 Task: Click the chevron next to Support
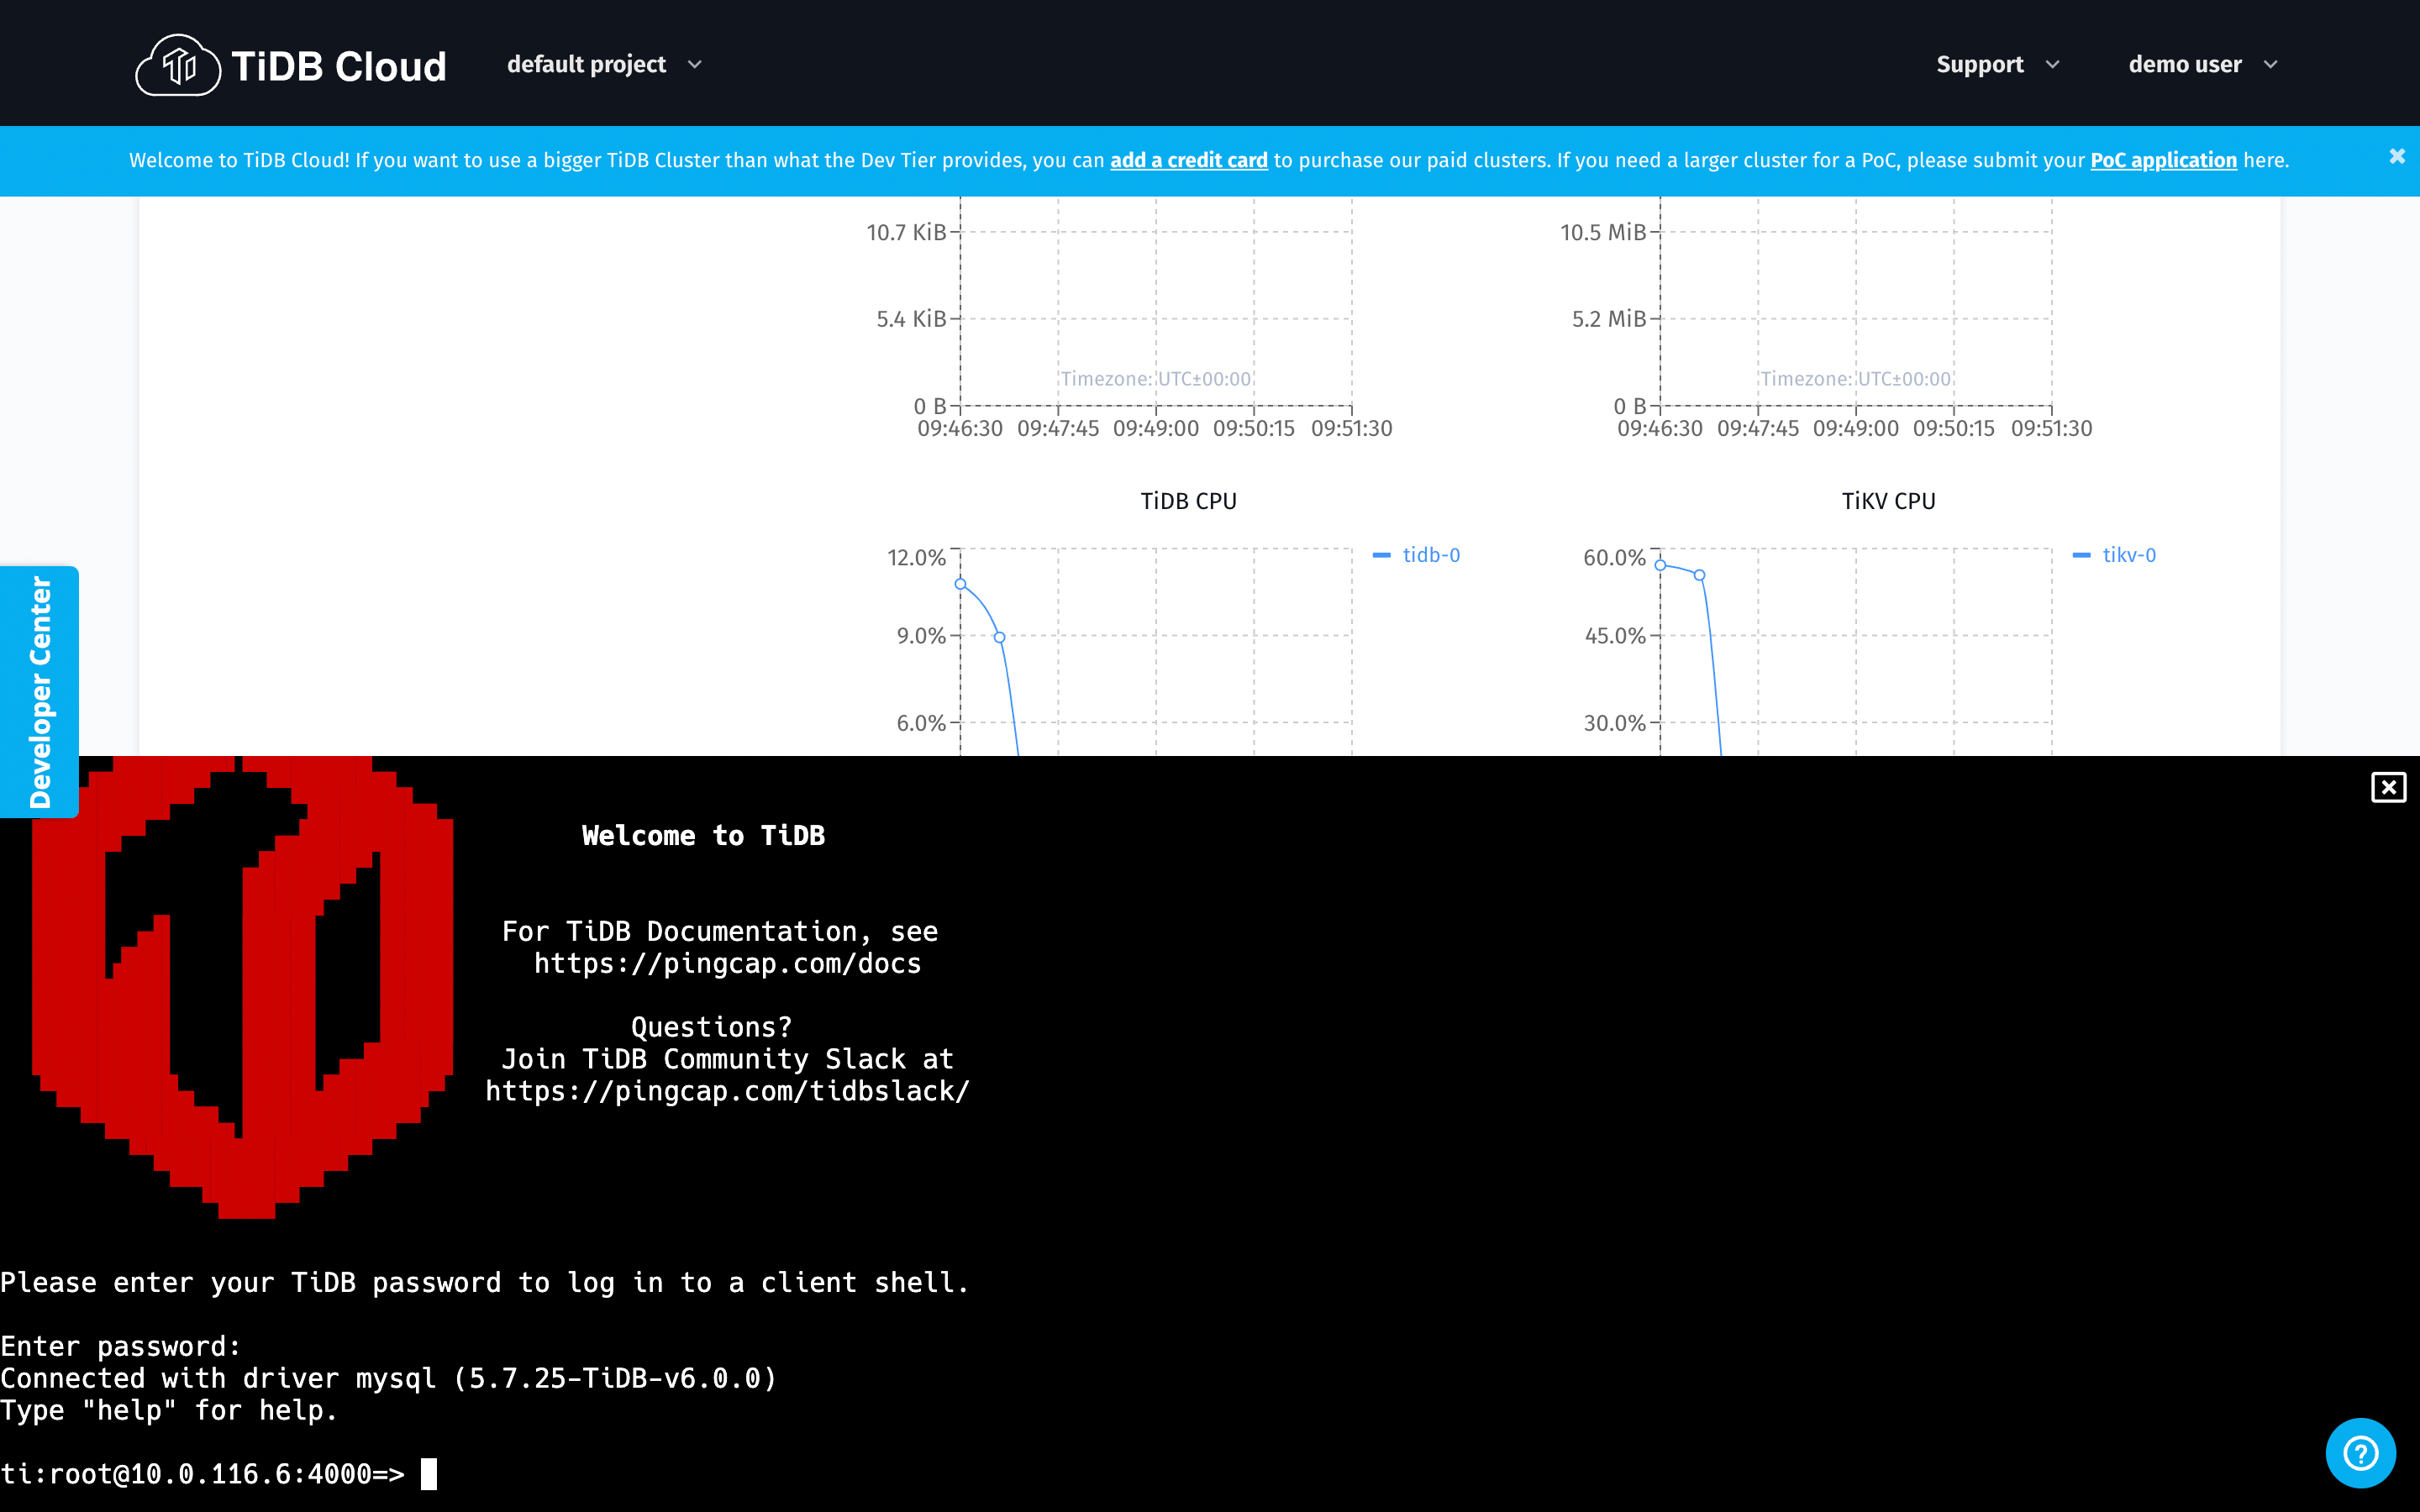click(x=2053, y=64)
